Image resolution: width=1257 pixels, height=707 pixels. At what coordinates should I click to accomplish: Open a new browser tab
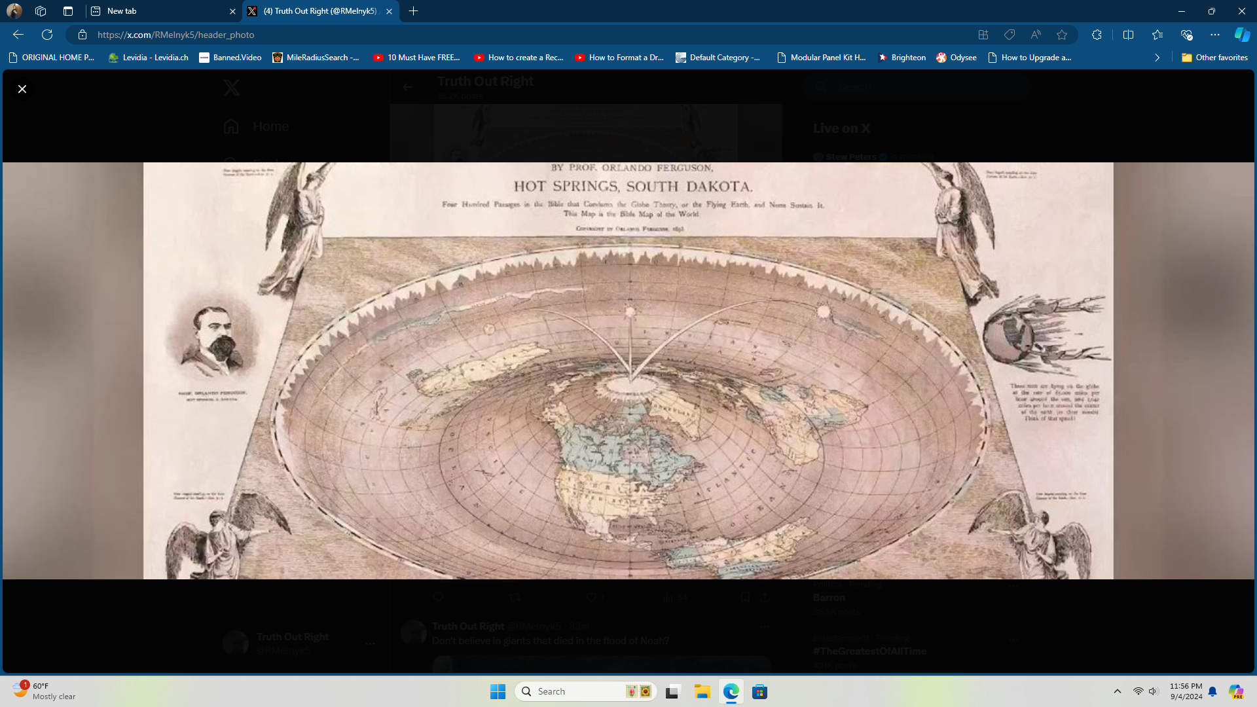(x=414, y=11)
